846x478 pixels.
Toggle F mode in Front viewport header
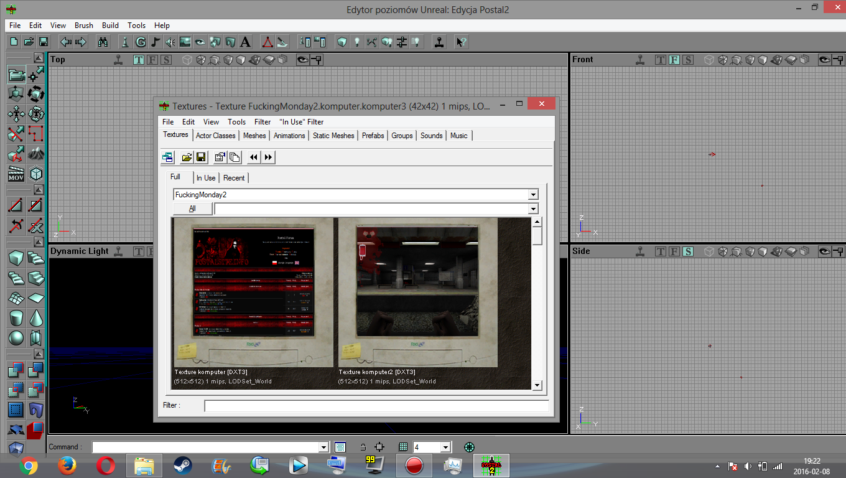[x=674, y=60]
